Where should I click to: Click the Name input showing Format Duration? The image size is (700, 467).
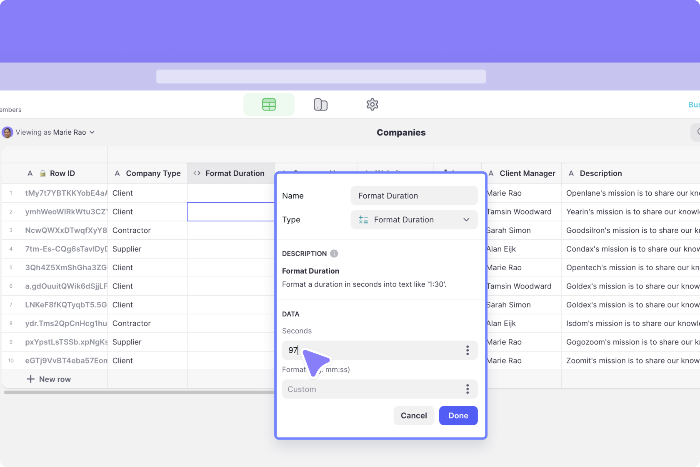[413, 196]
